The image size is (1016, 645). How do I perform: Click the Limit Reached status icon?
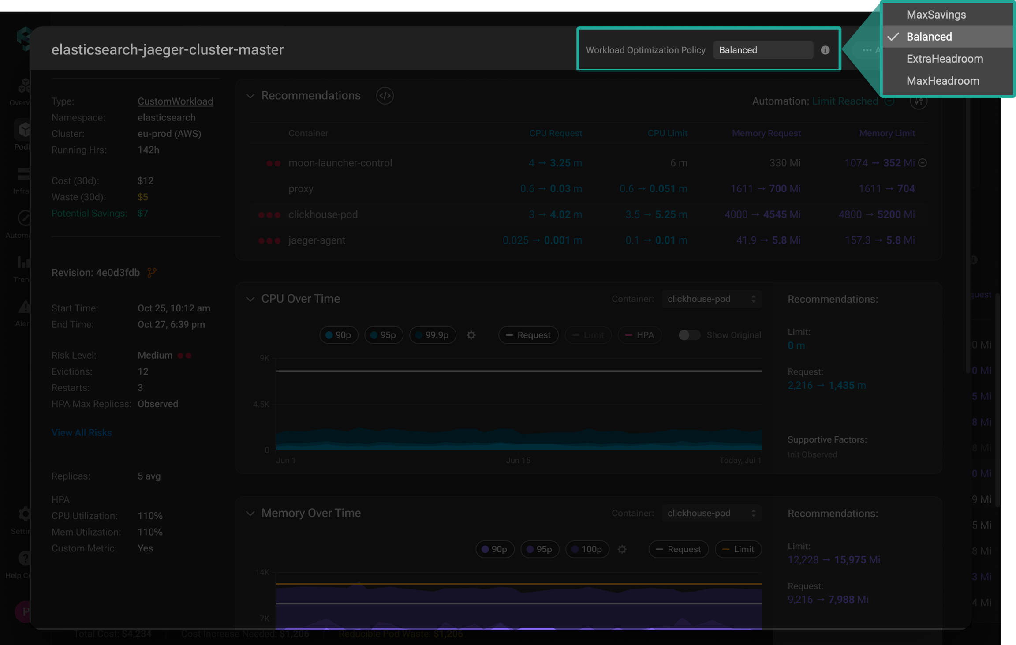click(890, 101)
